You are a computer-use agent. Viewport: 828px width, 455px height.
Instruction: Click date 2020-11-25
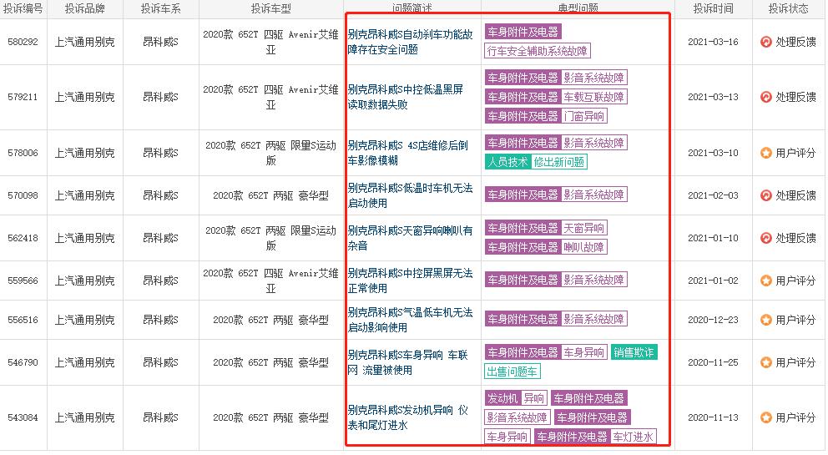click(713, 362)
